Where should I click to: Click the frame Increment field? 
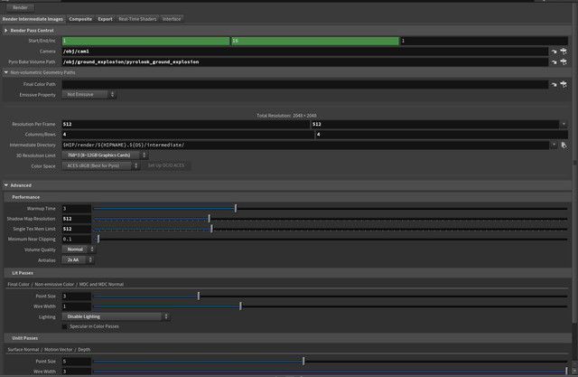[484, 41]
